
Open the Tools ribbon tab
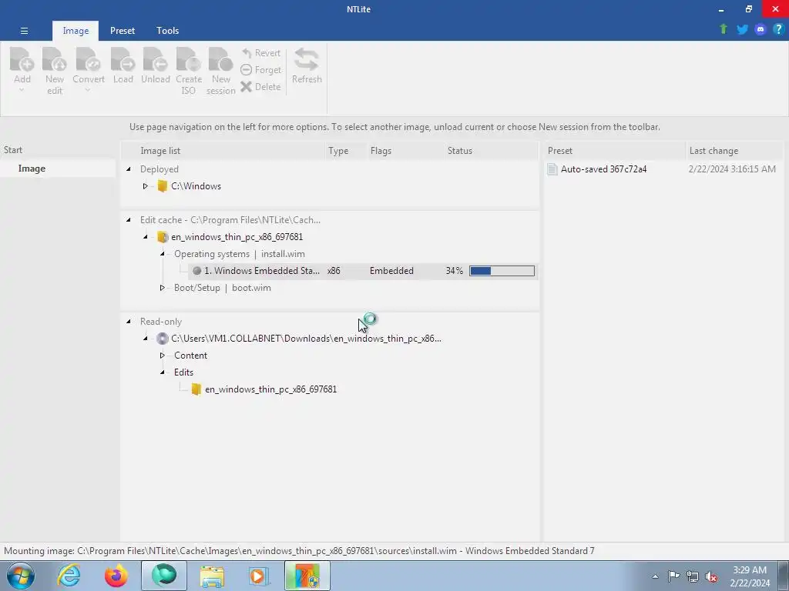click(167, 31)
